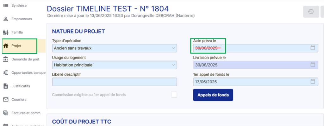Open calendar for 1er appel de fonds
Viewport: 324px width, 127px height.
[313, 82]
